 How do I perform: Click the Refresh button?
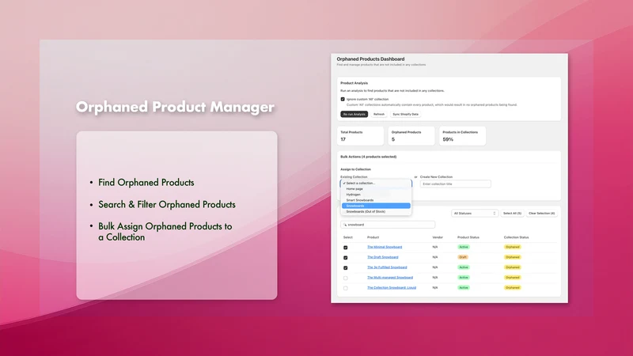379,114
